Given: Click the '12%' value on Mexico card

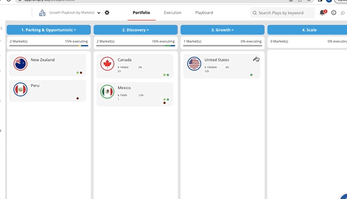Looking at the screenshot, I should (141, 95).
